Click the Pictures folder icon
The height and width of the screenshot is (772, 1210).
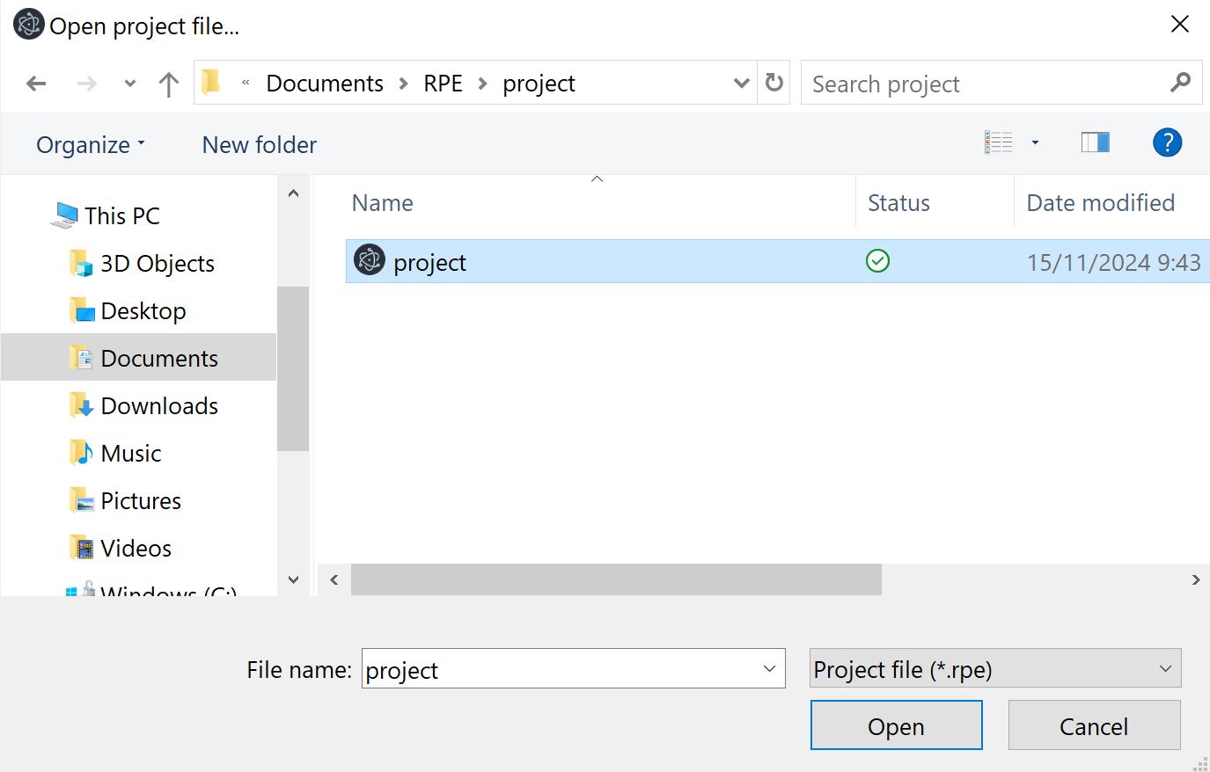click(x=81, y=500)
